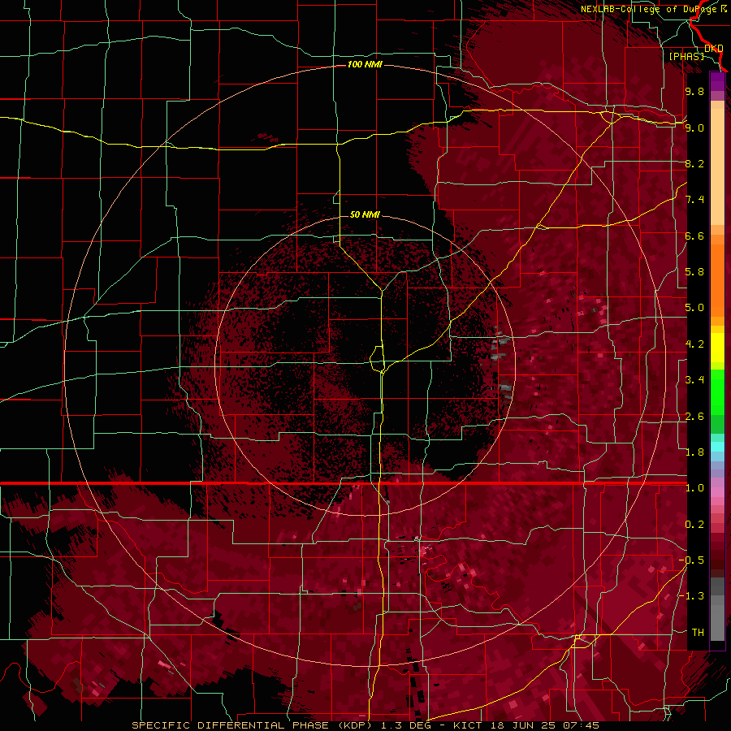Viewport: 731px width, 731px height.
Task: Click the 3.4 color scale value
Action: (x=694, y=380)
